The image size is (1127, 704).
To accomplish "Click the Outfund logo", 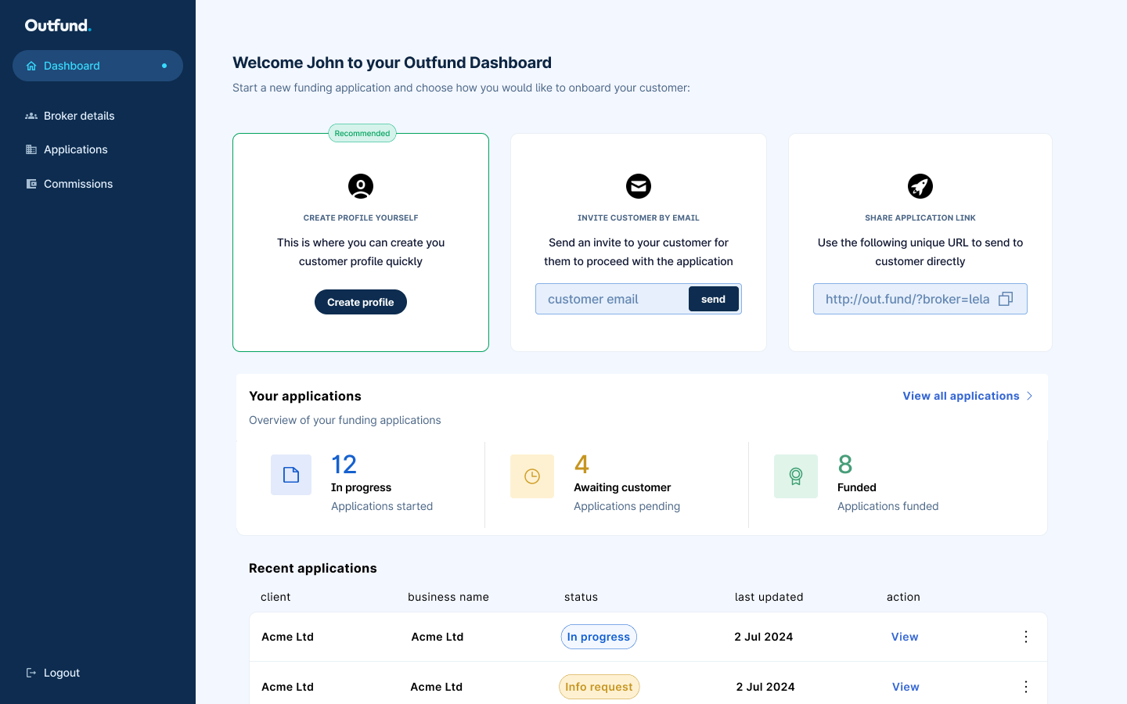I will tap(58, 25).
